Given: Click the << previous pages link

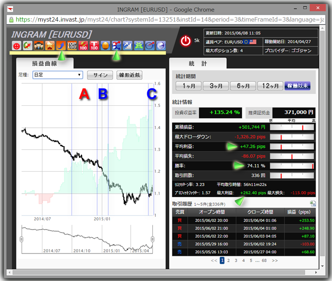Looking at the screenshot, I should point(214,261).
